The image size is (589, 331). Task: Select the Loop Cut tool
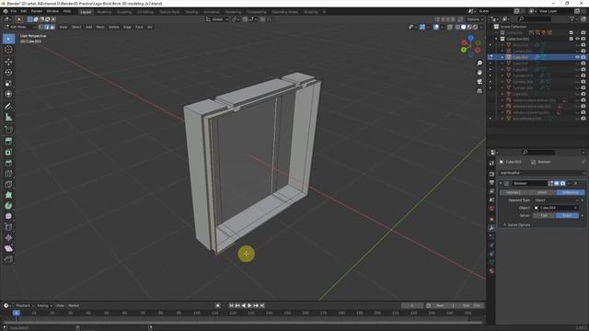point(8,174)
